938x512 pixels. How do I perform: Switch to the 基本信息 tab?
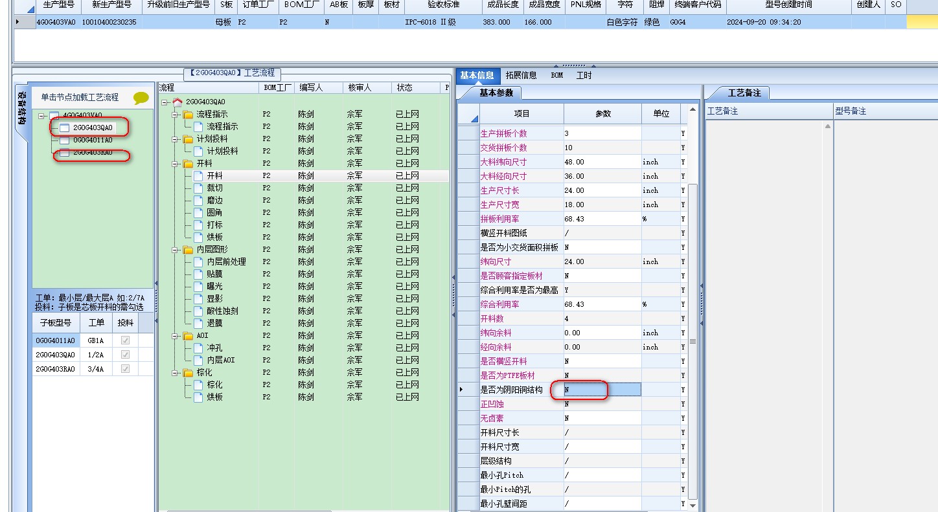[x=477, y=75]
